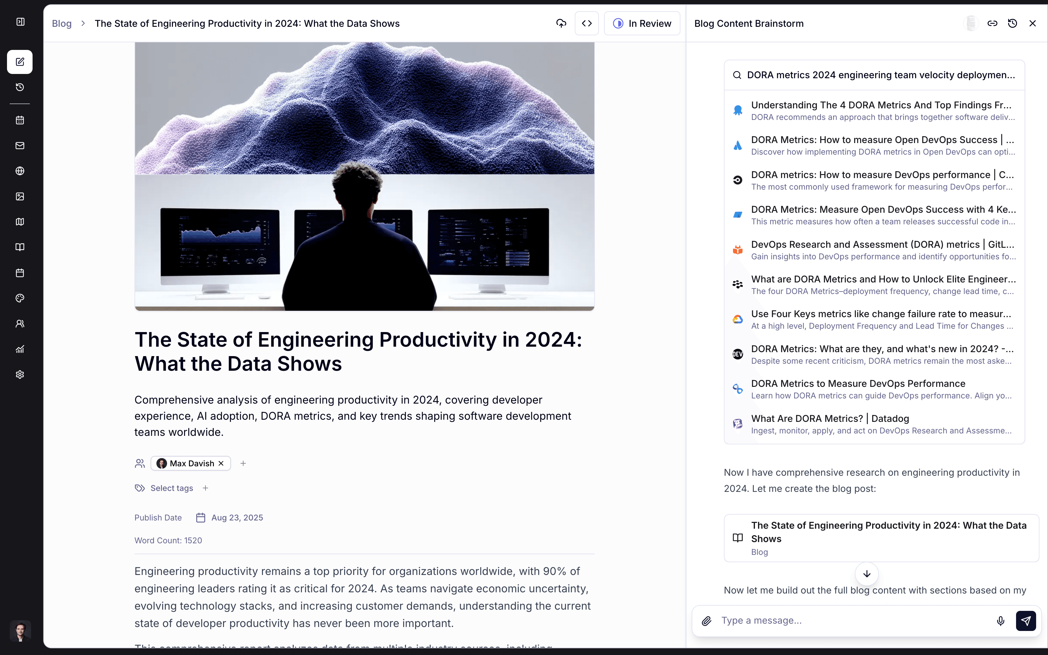Remove author Max Davish

221,464
